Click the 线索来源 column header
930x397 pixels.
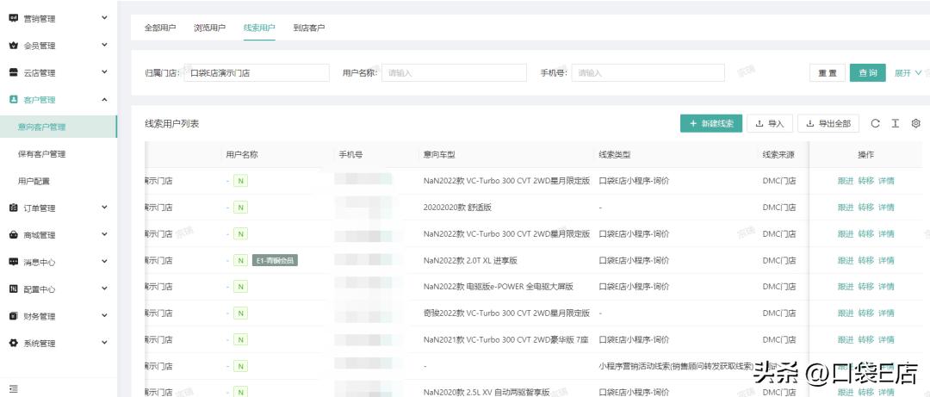(x=778, y=155)
